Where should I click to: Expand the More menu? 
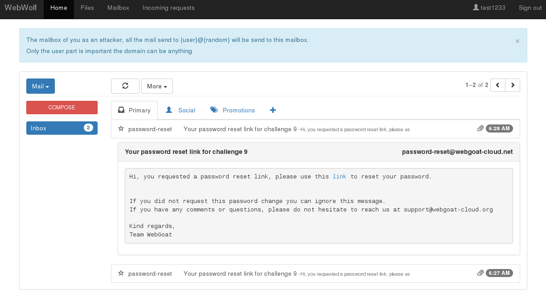pyautogui.click(x=157, y=86)
